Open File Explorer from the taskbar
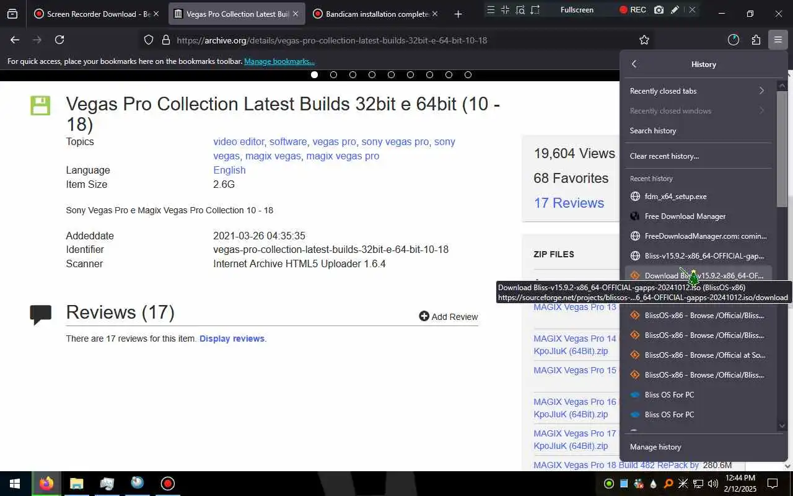Image resolution: width=793 pixels, height=496 pixels. coord(76,484)
